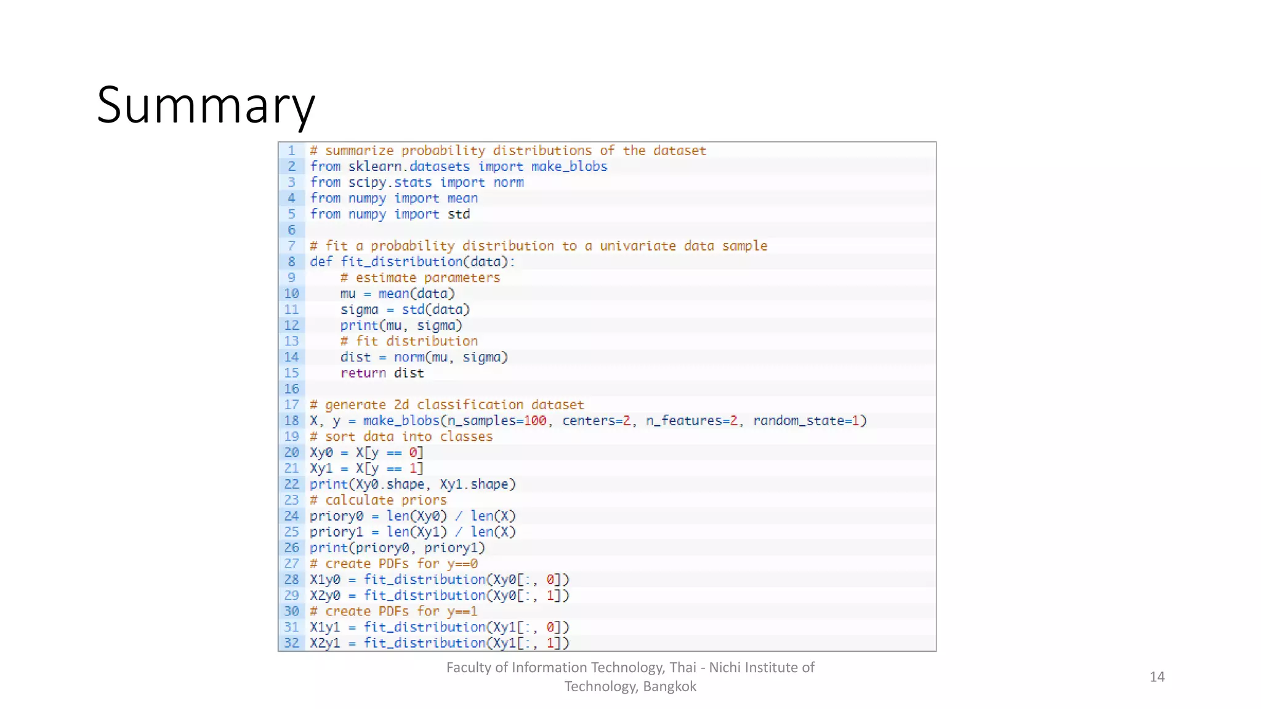Click the line 'Xy1 = X[y == 1]'
The height and width of the screenshot is (709, 1261).
click(367, 468)
